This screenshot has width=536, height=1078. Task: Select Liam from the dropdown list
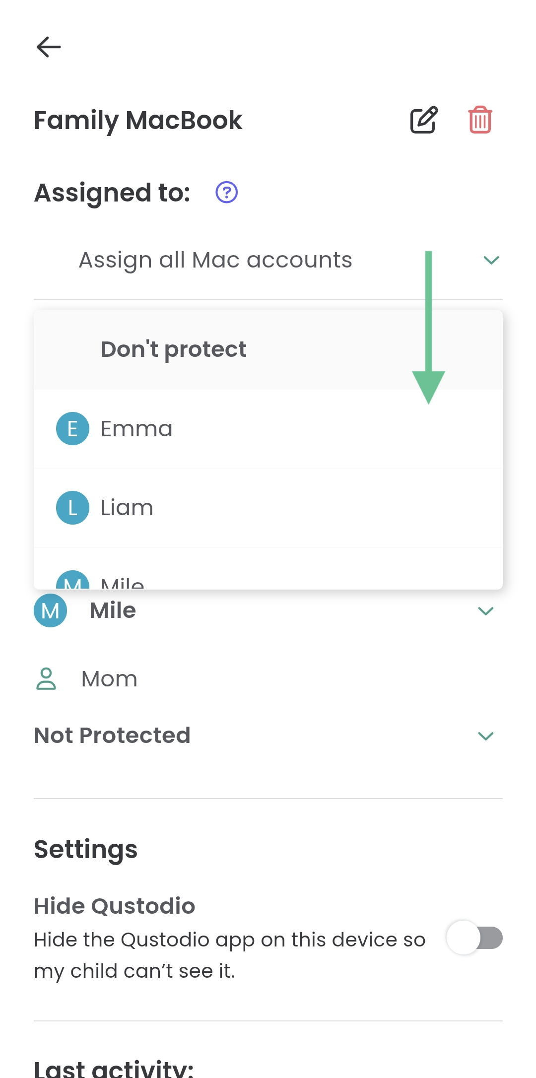tap(127, 507)
